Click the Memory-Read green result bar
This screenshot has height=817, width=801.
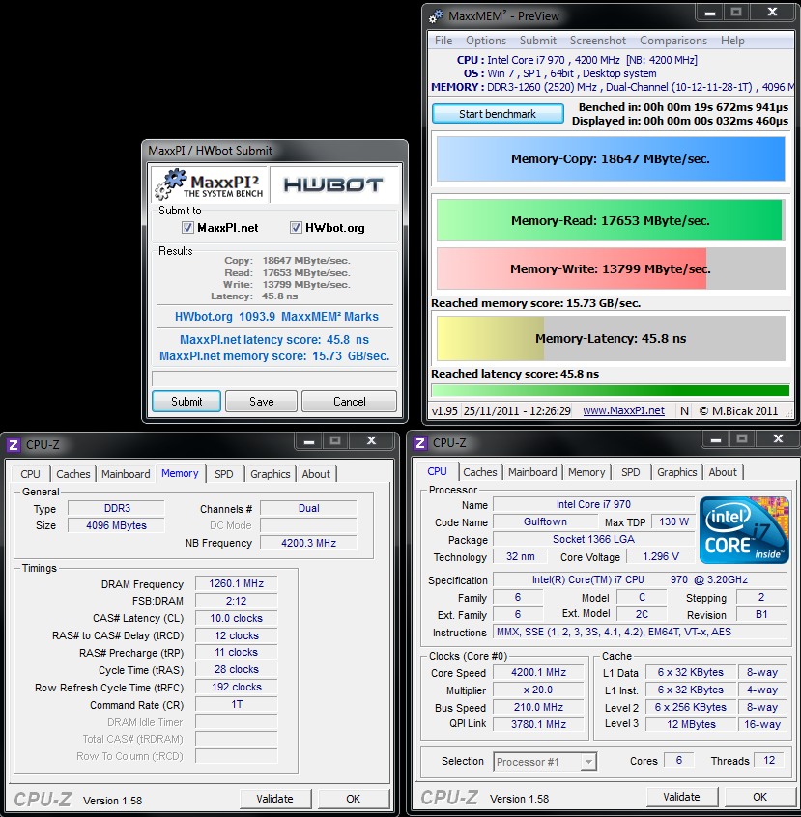tap(610, 220)
